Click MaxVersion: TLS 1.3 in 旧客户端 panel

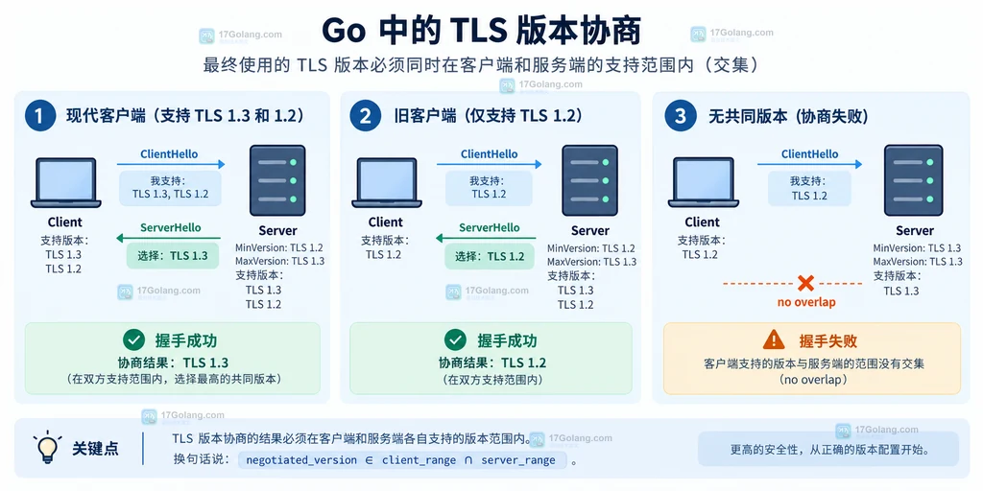pos(591,262)
